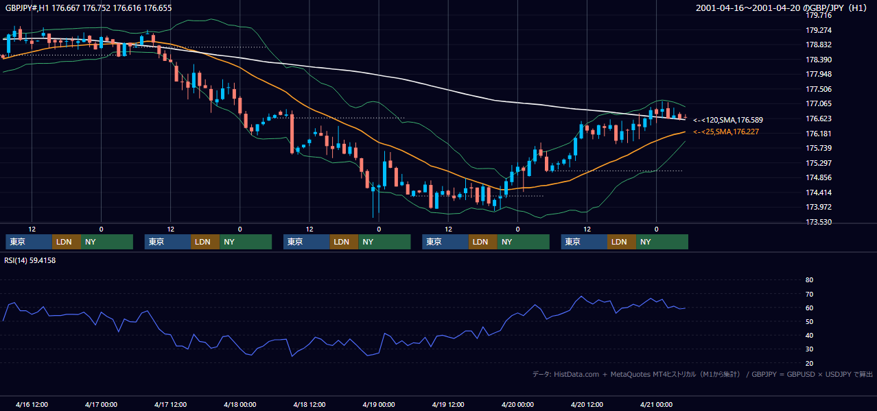Viewport: 877px width, 411px height.
Task: Click price axis value 174.414
Action: click(818, 192)
